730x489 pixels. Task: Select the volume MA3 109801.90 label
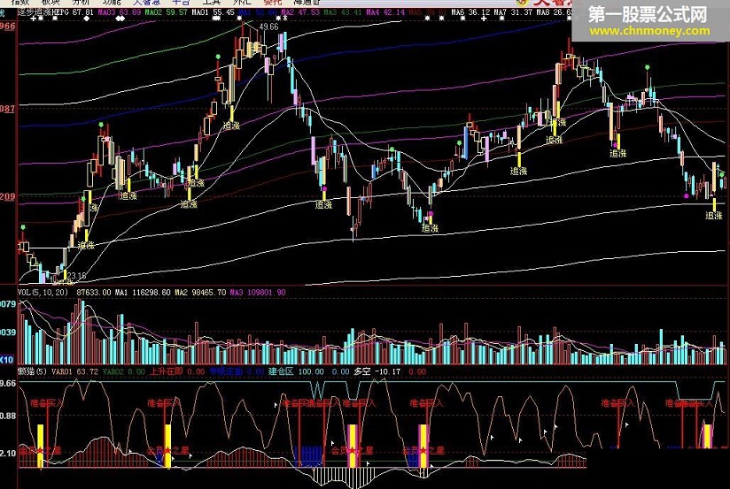(257, 293)
